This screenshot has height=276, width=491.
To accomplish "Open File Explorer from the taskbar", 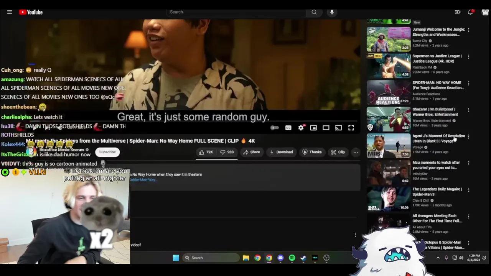I will [246, 258].
